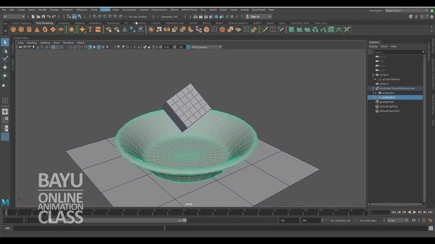Switch to four-view panel layout
The width and height of the screenshot is (435, 244).
click(x=5, y=120)
